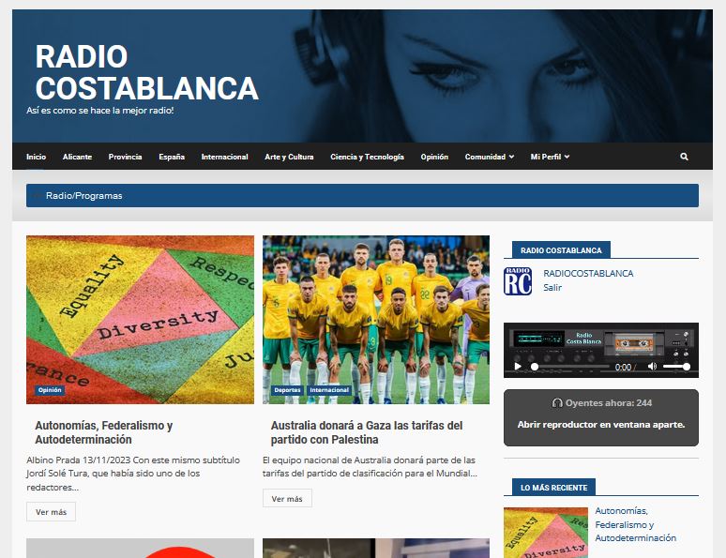Click the RC Radio logo avatar
The height and width of the screenshot is (558, 726).
click(518, 281)
